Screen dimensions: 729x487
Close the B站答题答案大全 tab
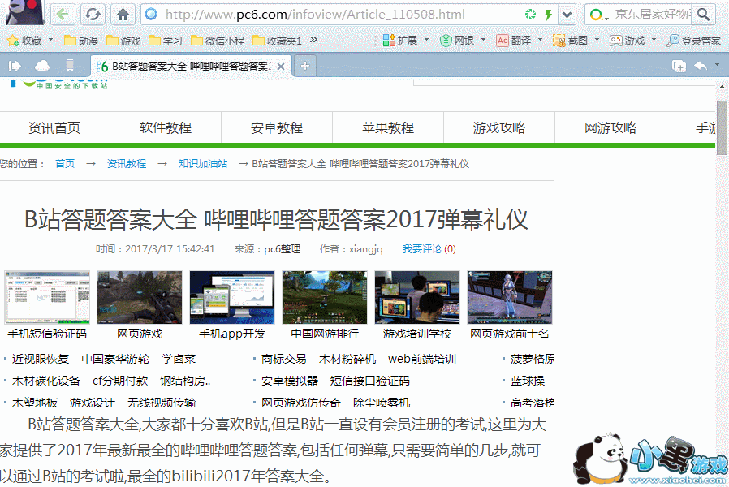[282, 67]
